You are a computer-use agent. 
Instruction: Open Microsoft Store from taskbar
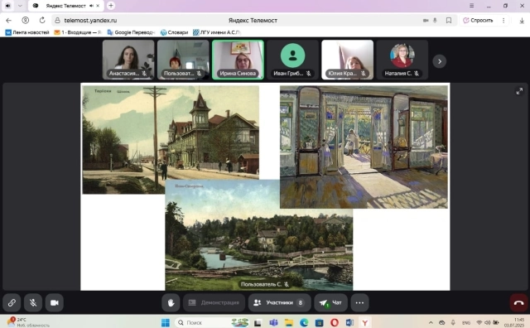[319, 322]
